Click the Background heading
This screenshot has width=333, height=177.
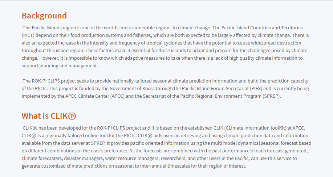tap(44, 16)
